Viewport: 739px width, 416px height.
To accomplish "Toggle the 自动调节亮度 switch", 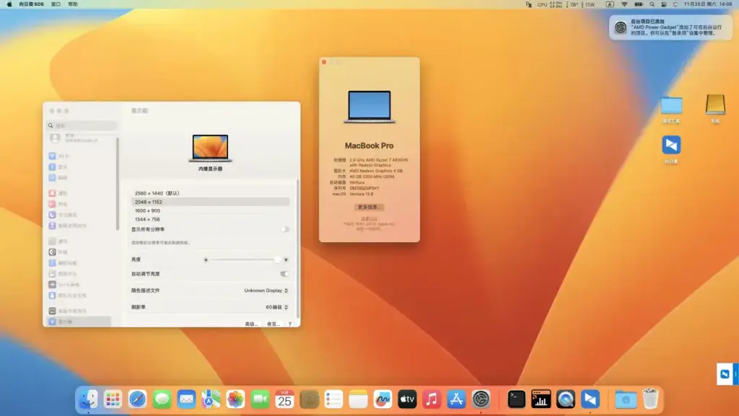I will click(284, 273).
